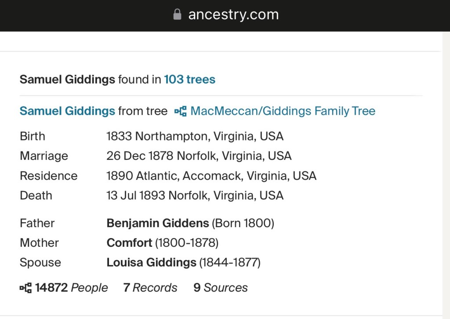Click tree icon next to 14872 People

25,288
